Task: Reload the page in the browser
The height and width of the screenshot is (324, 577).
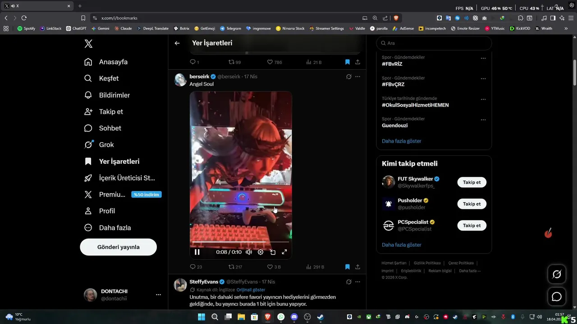Action: pos(24,18)
